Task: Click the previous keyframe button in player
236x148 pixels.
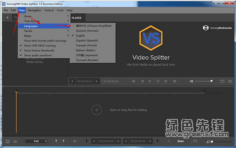Action: [x=134, y=81]
